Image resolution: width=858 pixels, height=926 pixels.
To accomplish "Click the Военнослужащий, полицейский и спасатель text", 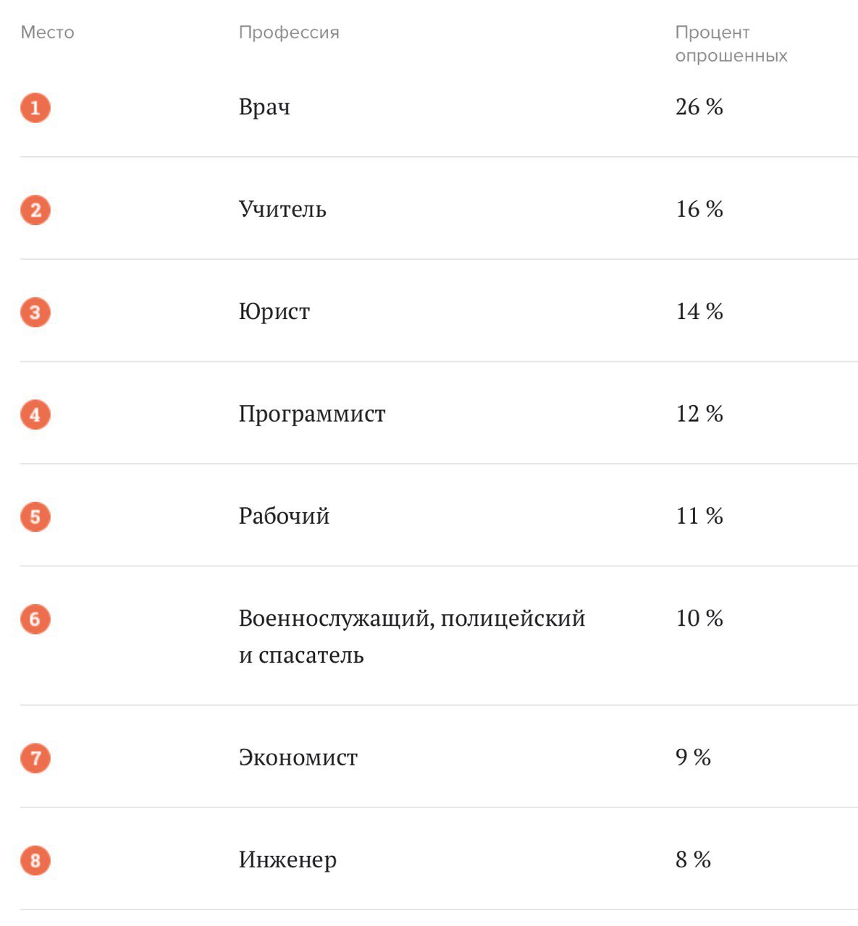I will [411, 637].
